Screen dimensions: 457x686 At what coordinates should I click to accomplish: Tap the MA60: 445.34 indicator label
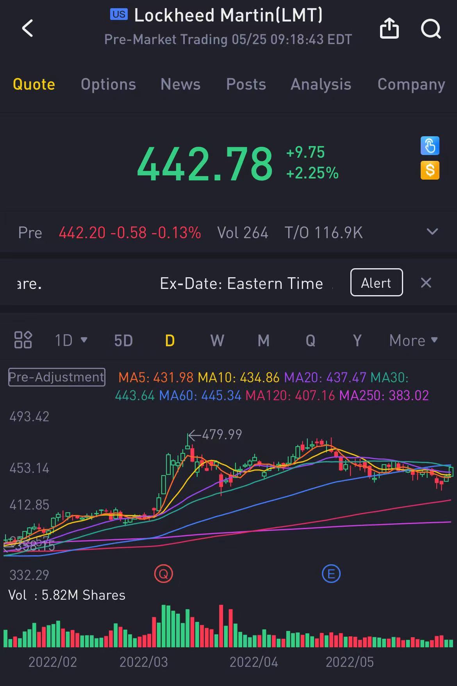200,396
